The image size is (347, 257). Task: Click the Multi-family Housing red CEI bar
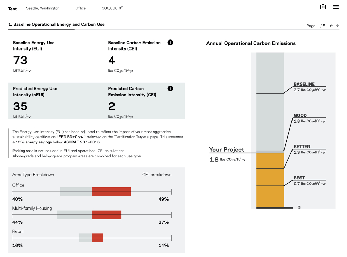tap(107, 215)
